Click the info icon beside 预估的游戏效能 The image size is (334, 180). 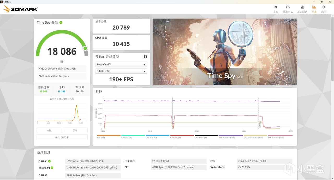pos(145,57)
